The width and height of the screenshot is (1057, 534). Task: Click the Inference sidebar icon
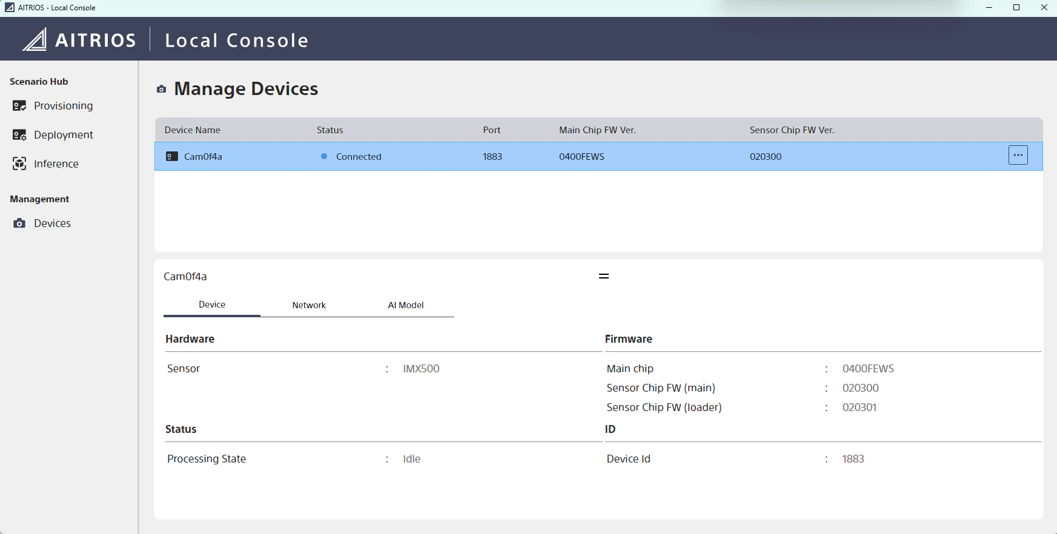[19, 164]
